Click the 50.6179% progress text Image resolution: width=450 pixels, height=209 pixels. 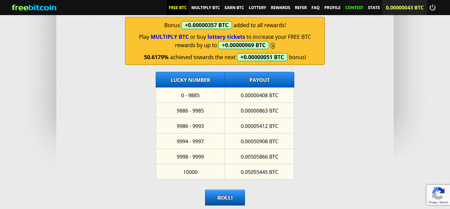click(156, 57)
